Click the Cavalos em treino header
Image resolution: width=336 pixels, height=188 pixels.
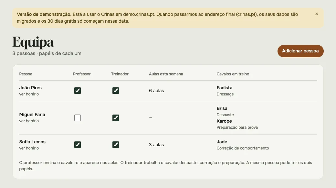[x=233, y=74]
